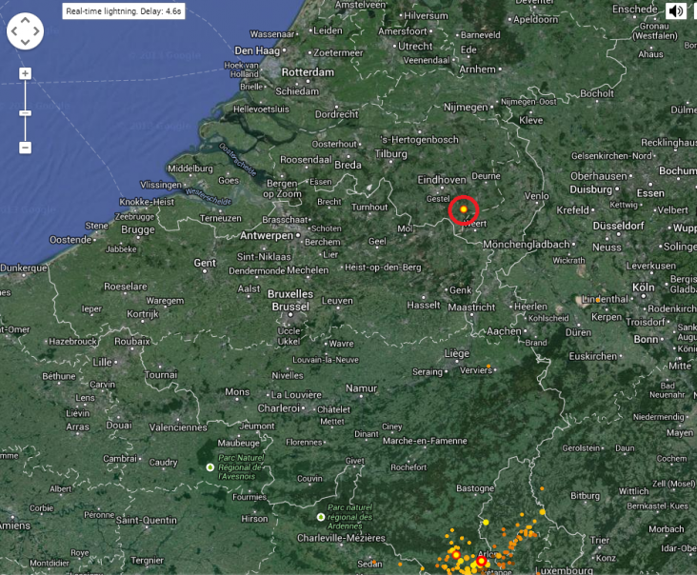Image resolution: width=697 pixels, height=575 pixels.
Task: Mute the lightning sound speaker icon
Action: click(x=676, y=10)
